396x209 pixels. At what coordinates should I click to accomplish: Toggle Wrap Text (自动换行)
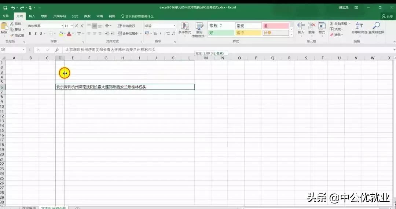[x=126, y=26]
